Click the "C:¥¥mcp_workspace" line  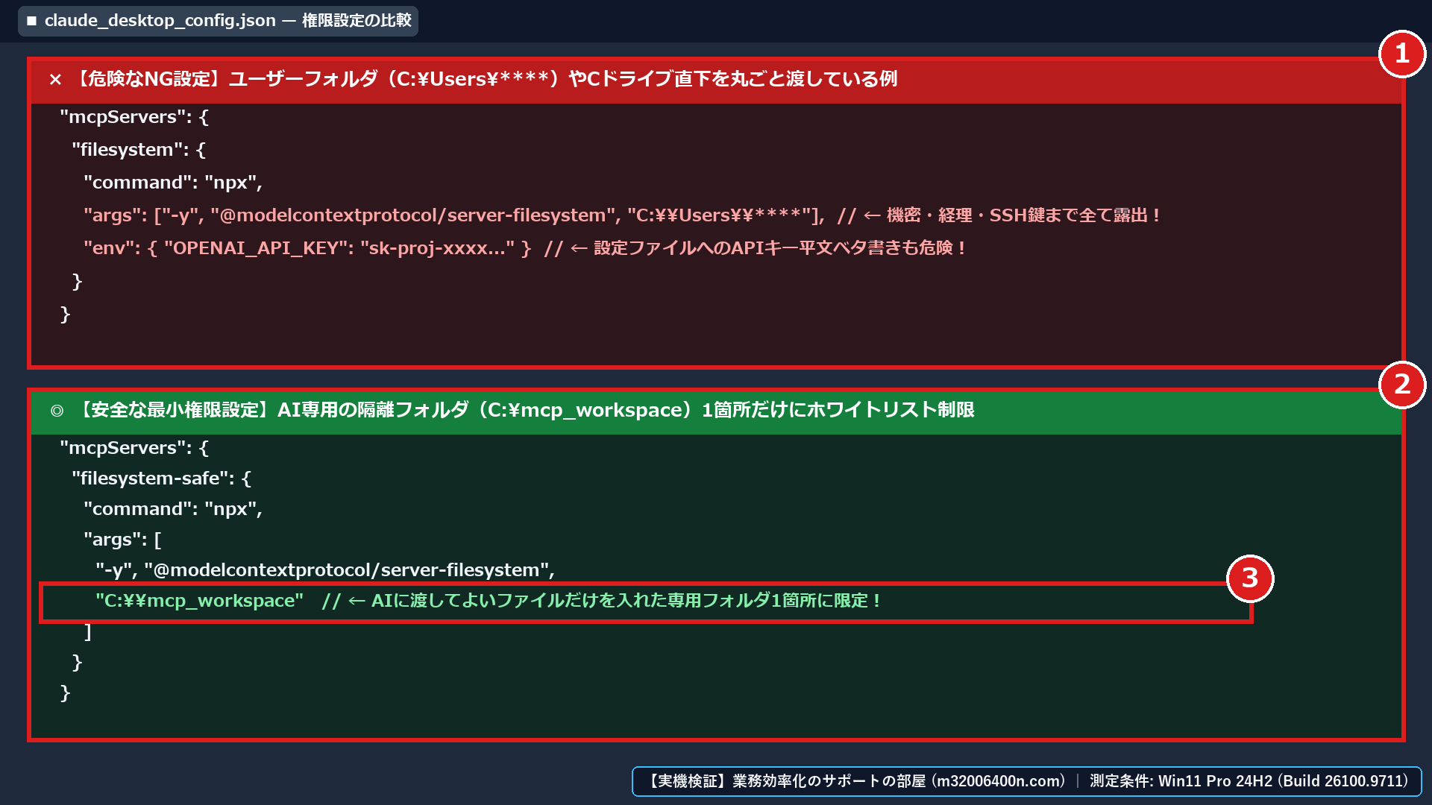[489, 601]
